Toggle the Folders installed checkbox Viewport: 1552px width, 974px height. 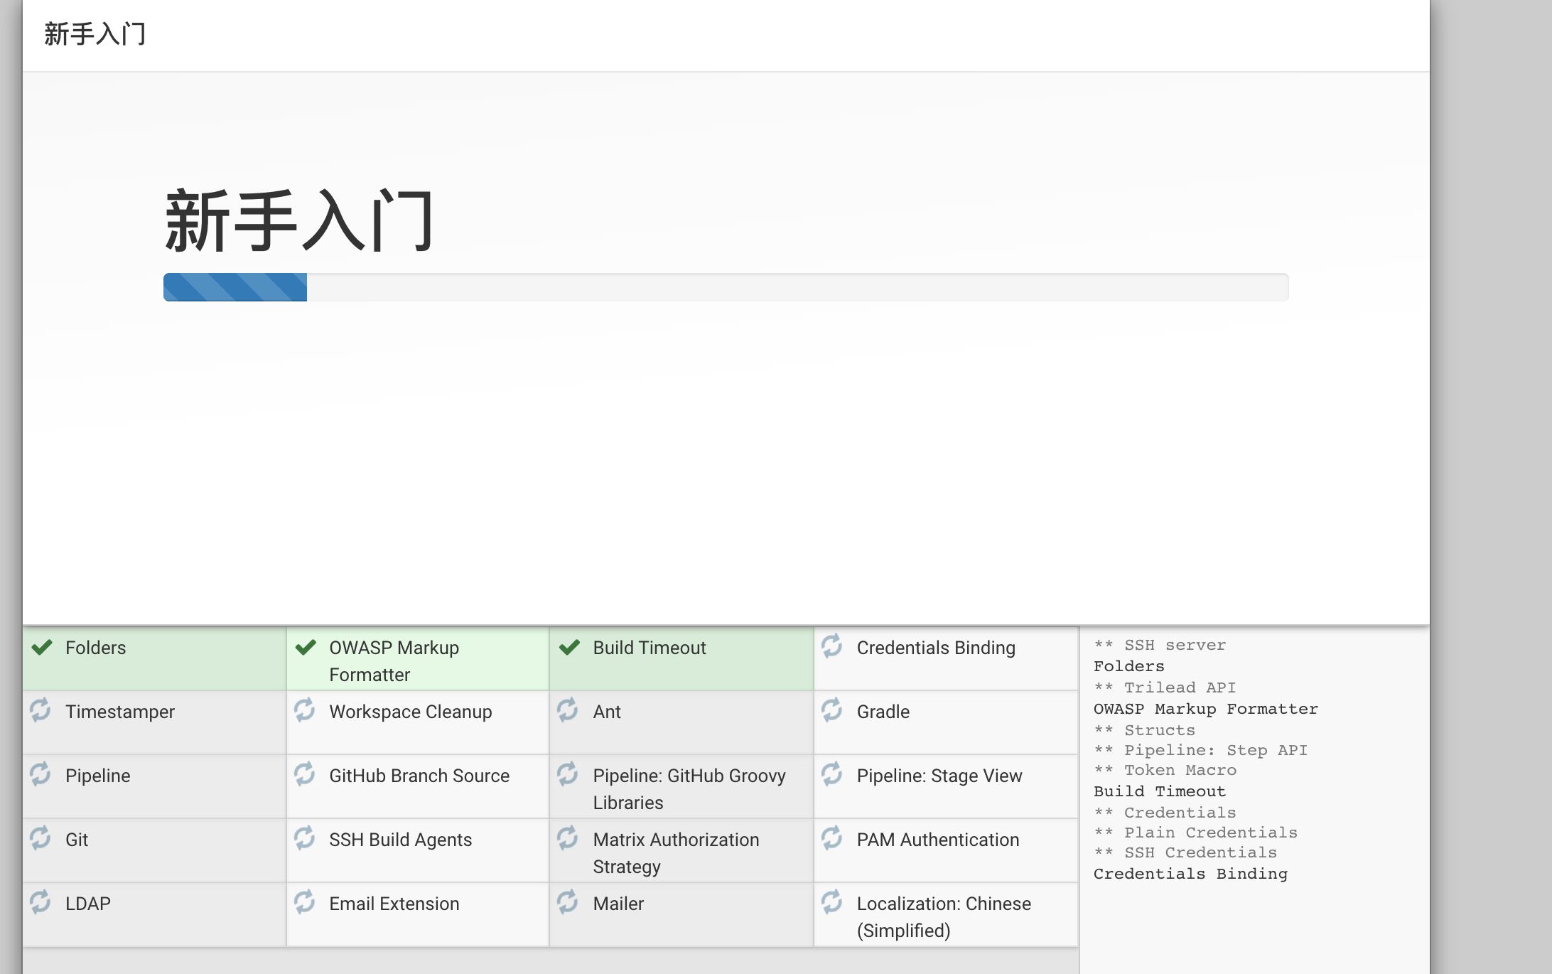tap(43, 648)
